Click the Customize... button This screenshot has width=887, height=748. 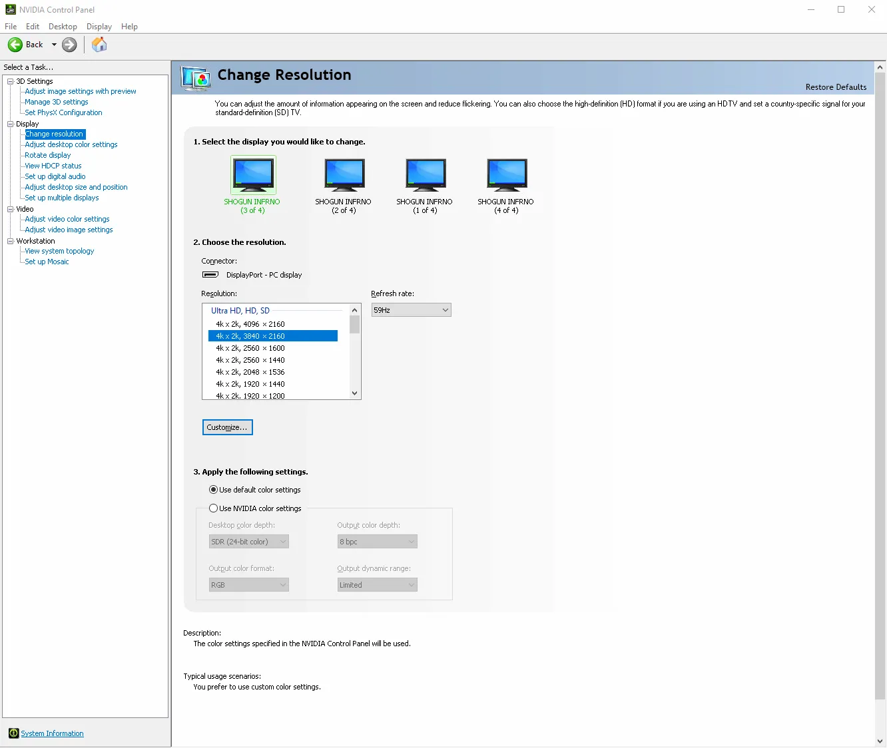(227, 427)
